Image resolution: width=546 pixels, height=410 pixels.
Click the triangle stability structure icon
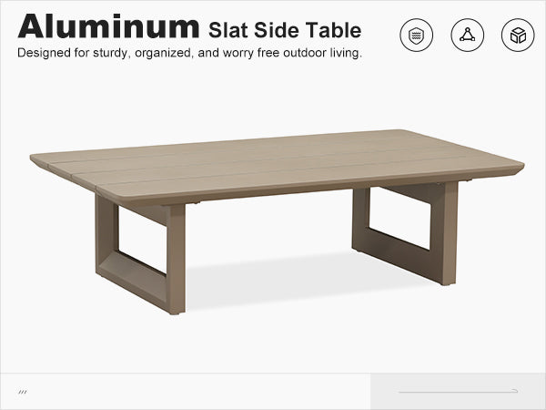tap(468, 36)
